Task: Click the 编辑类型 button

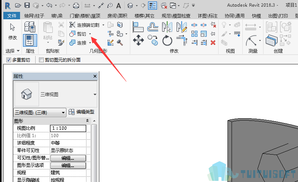Action: (x=82, y=112)
